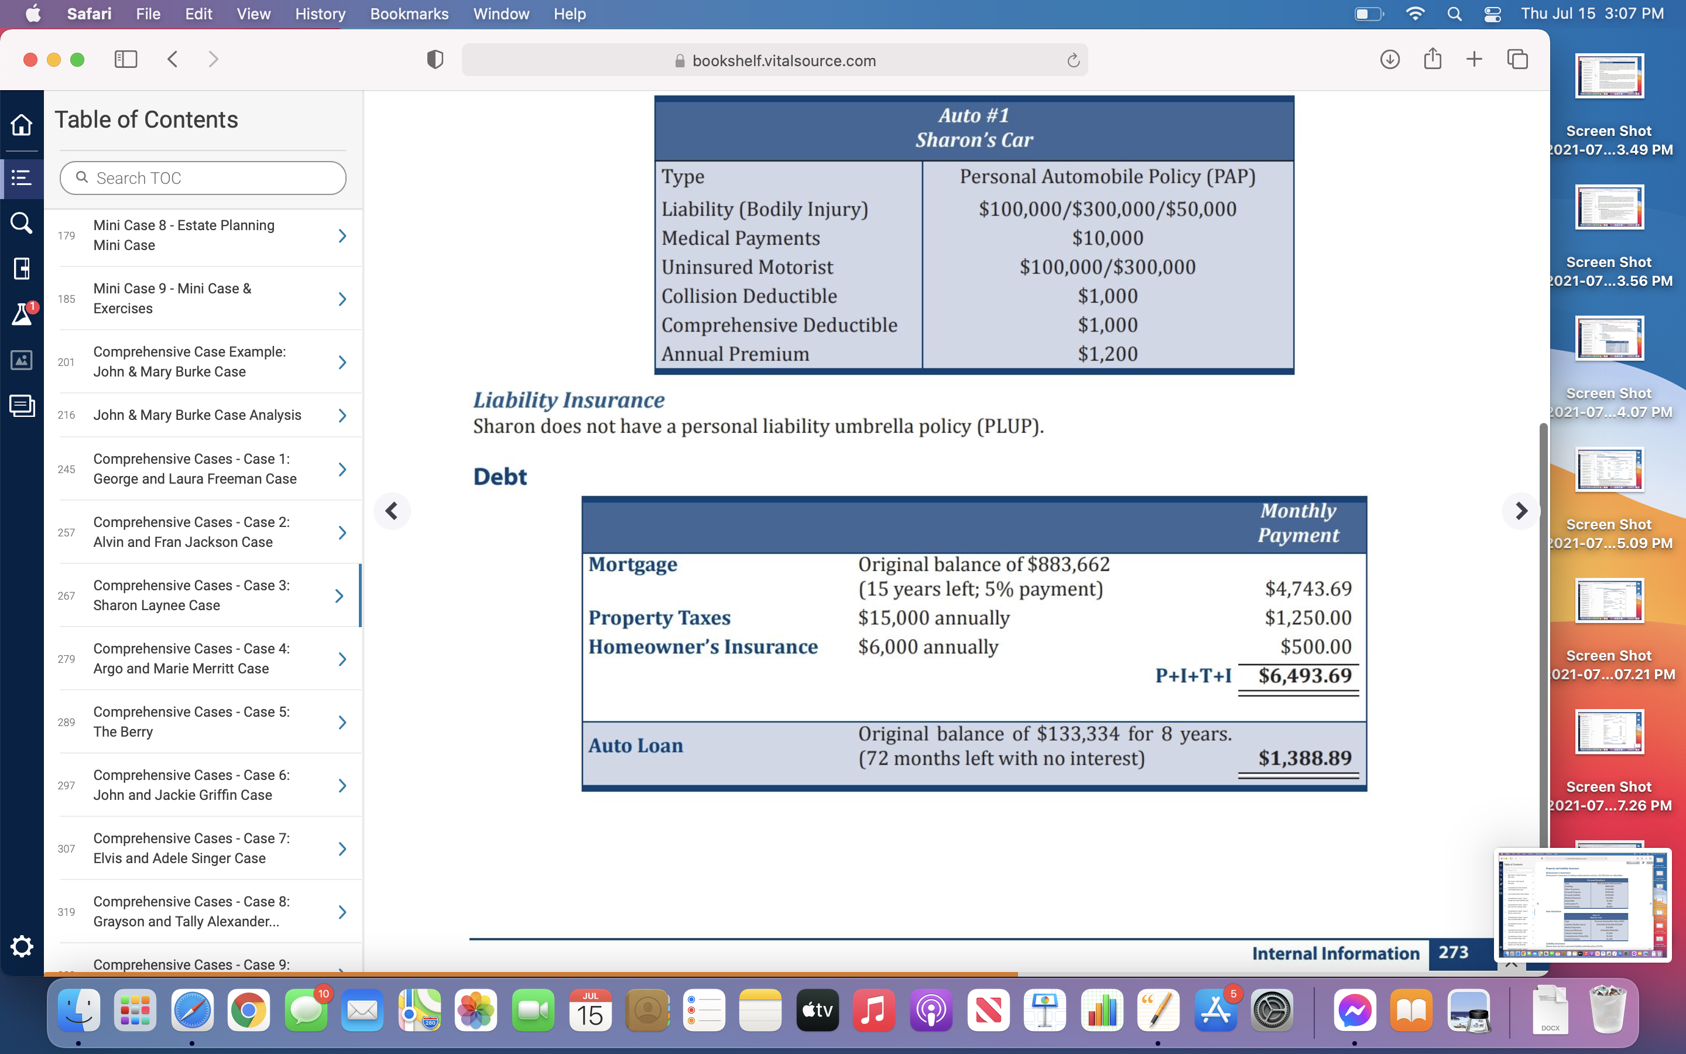1686x1054 pixels.
Task: Open Control Center in menu bar
Action: pyautogui.click(x=1492, y=14)
